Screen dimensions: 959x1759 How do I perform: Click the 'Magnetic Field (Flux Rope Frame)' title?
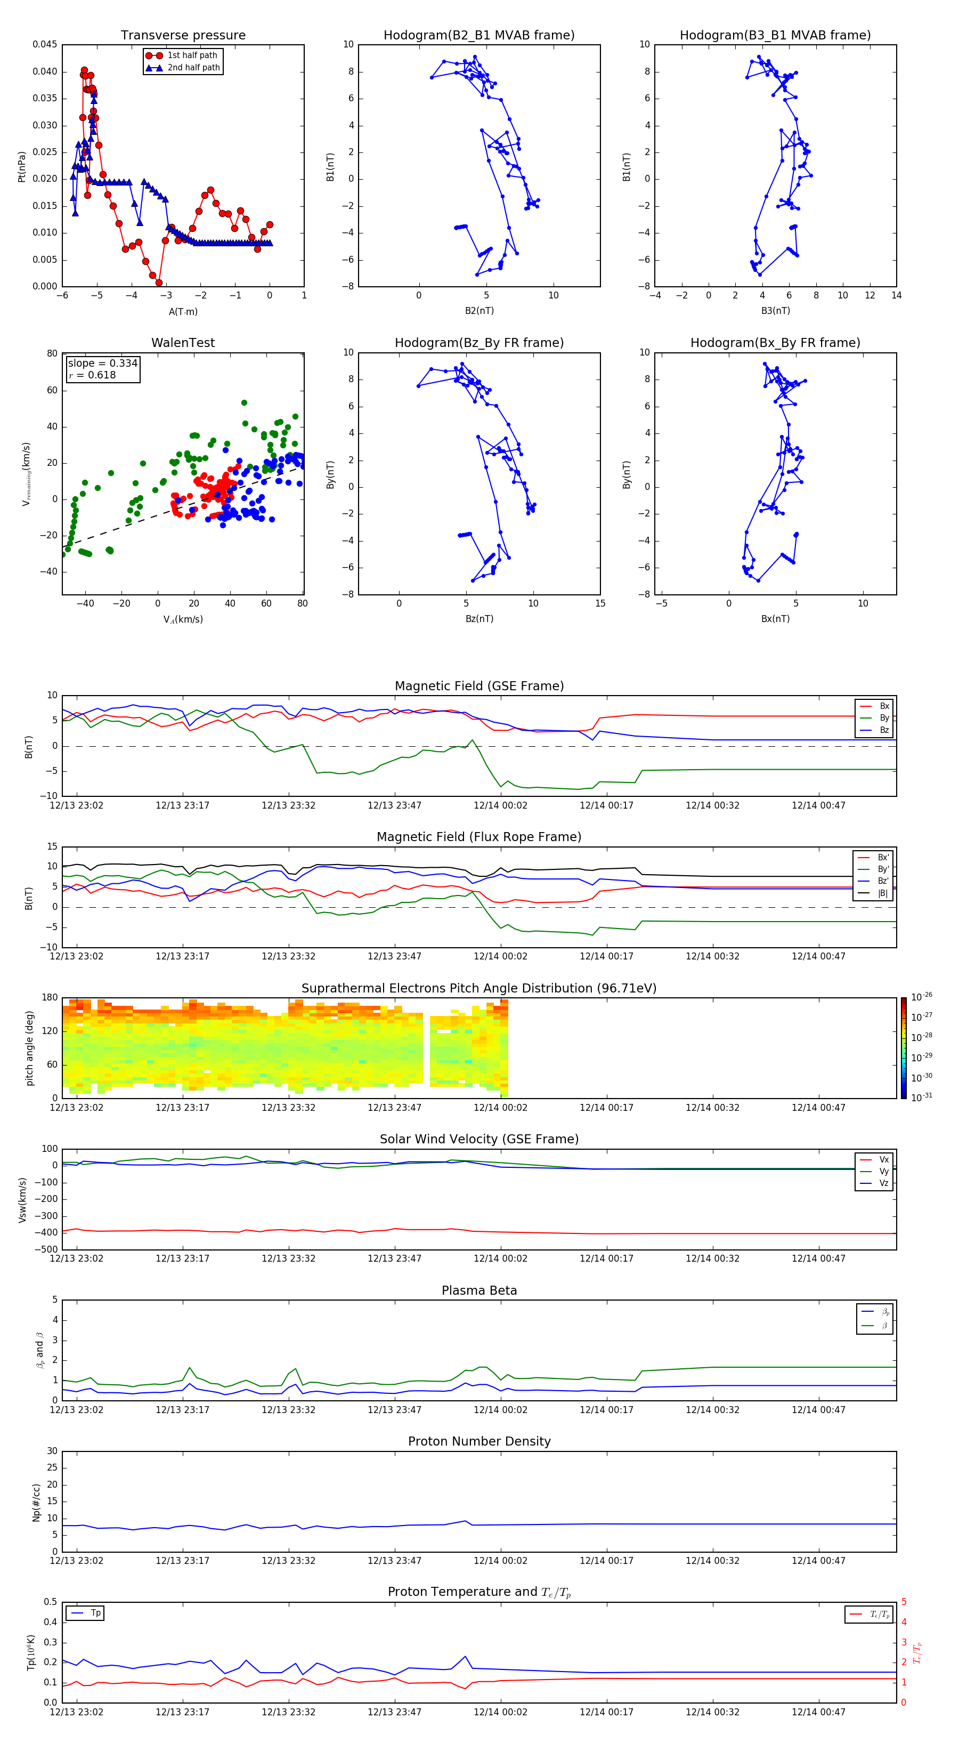click(x=479, y=837)
